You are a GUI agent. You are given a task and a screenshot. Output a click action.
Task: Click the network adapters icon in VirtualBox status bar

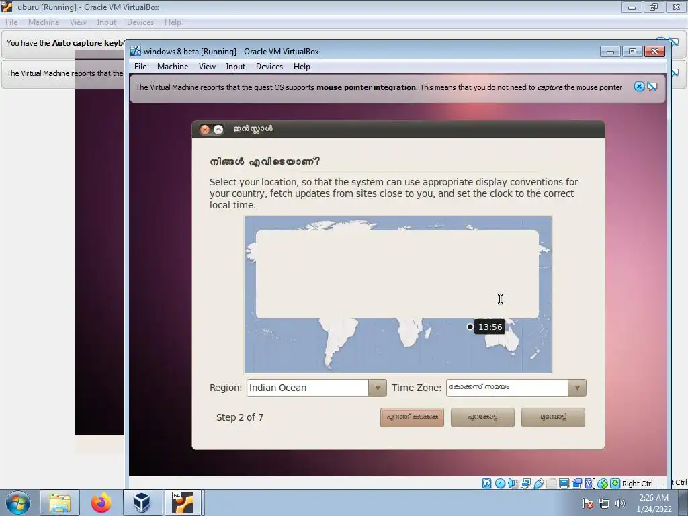tap(525, 484)
